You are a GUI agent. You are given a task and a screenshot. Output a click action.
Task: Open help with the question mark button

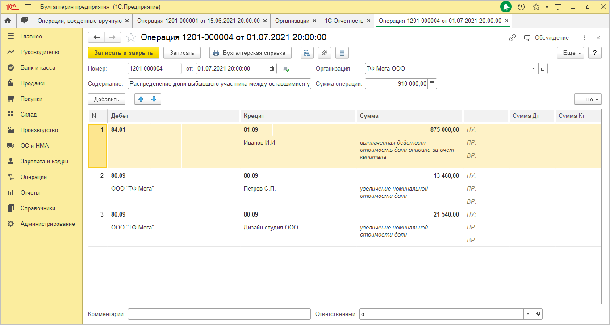pyautogui.click(x=594, y=53)
